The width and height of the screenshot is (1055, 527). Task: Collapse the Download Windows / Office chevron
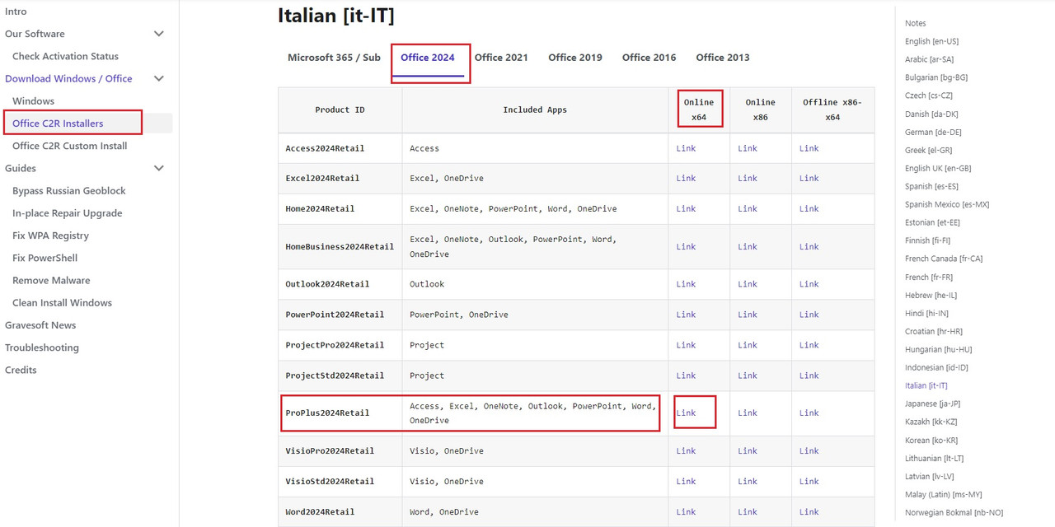coord(159,78)
